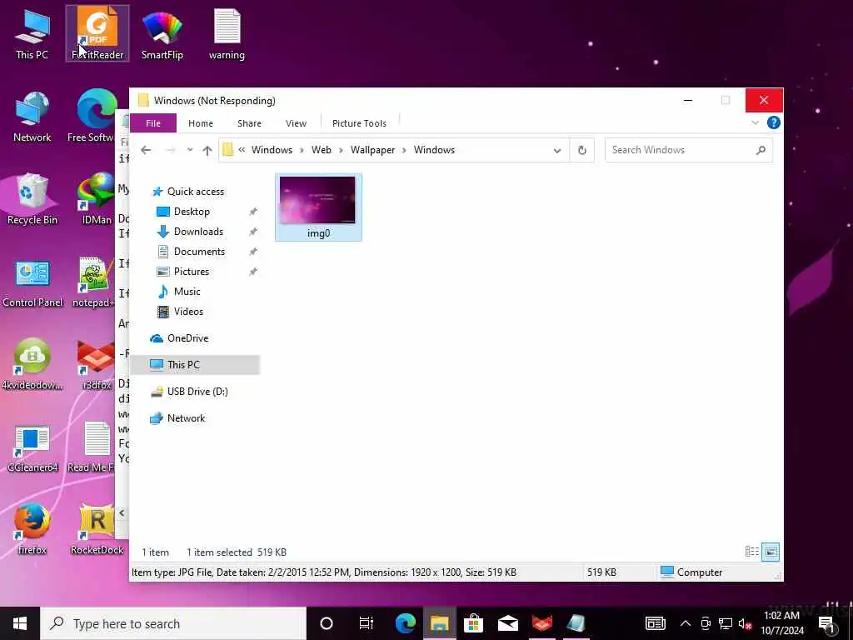This screenshot has height=640, width=853.
Task: Open Control Panel from the desktop
Action: (x=32, y=282)
